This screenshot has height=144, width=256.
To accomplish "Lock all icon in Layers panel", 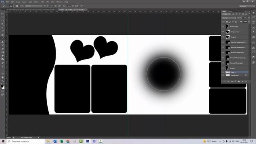I will [236, 22].
